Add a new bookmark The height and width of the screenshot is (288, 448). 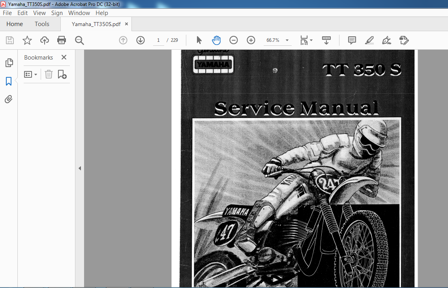tap(62, 74)
